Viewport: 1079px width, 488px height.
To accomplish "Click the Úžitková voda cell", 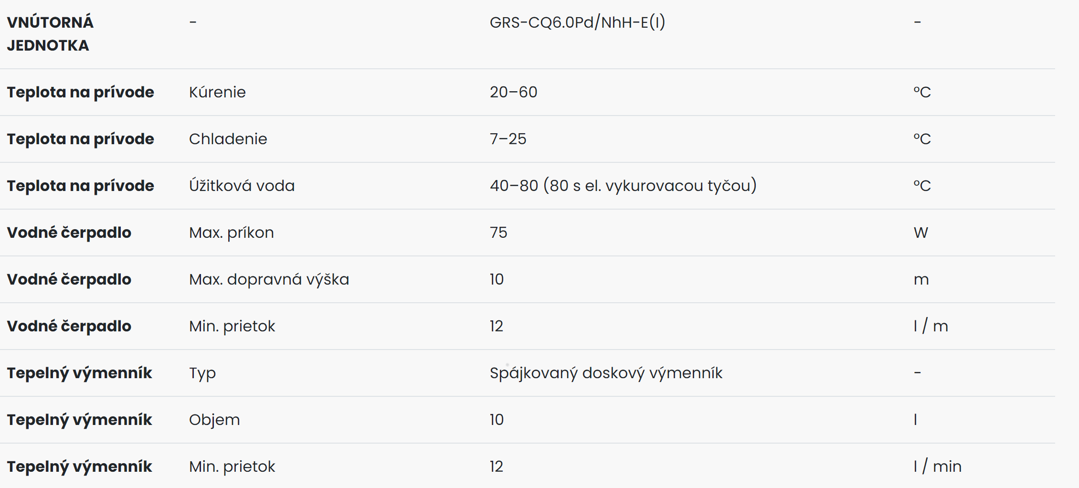I will tap(242, 186).
